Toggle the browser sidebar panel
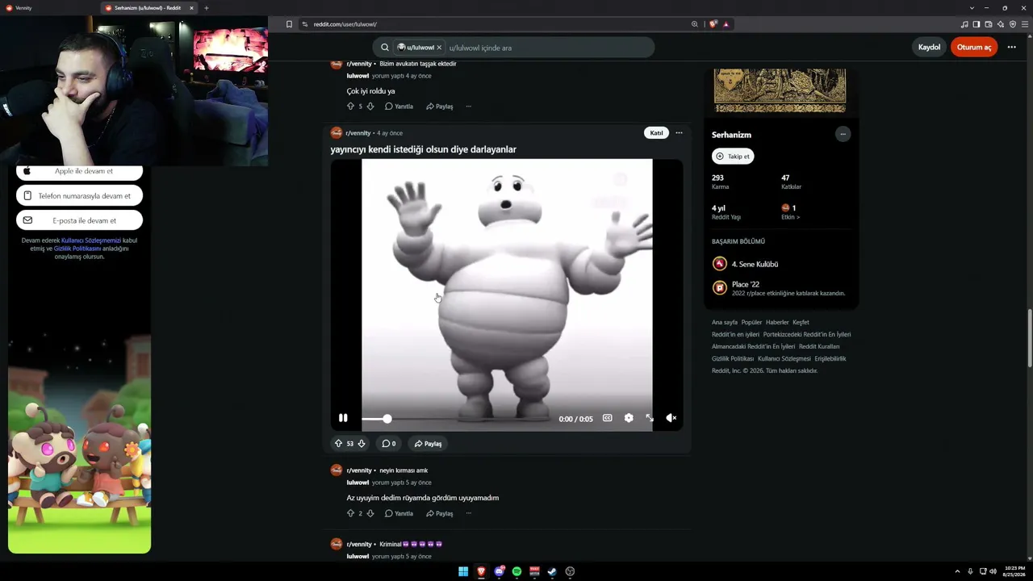This screenshot has height=581, width=1033. click(977, 24)
